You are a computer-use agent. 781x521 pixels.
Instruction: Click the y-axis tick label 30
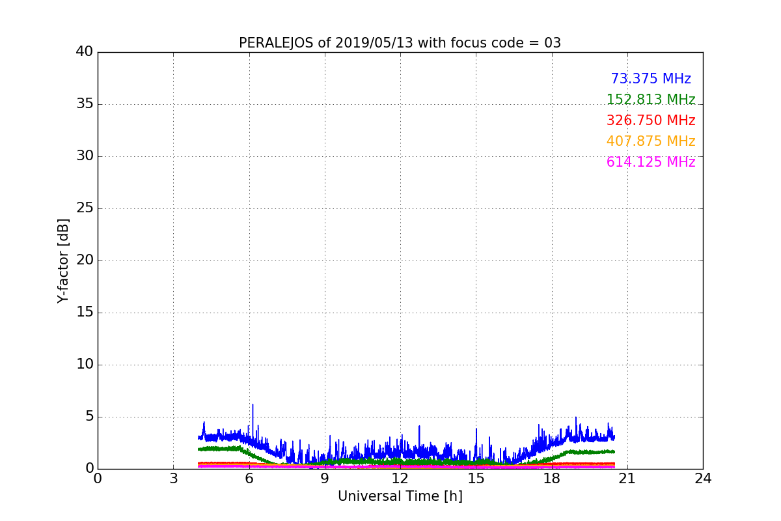[84, 156]
